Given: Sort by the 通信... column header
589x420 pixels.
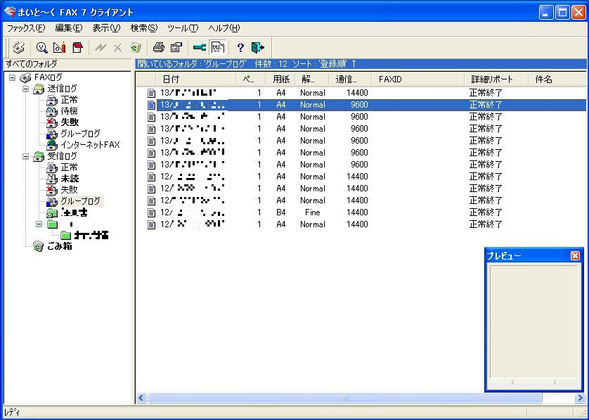Looking at the screenshot, I should (x=350, y=79).
